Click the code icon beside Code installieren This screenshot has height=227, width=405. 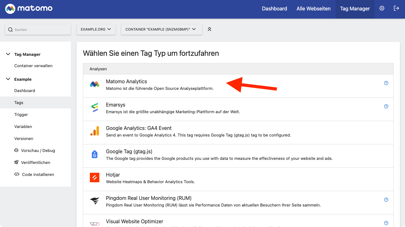pyautogui.click(x=17, y=174)
